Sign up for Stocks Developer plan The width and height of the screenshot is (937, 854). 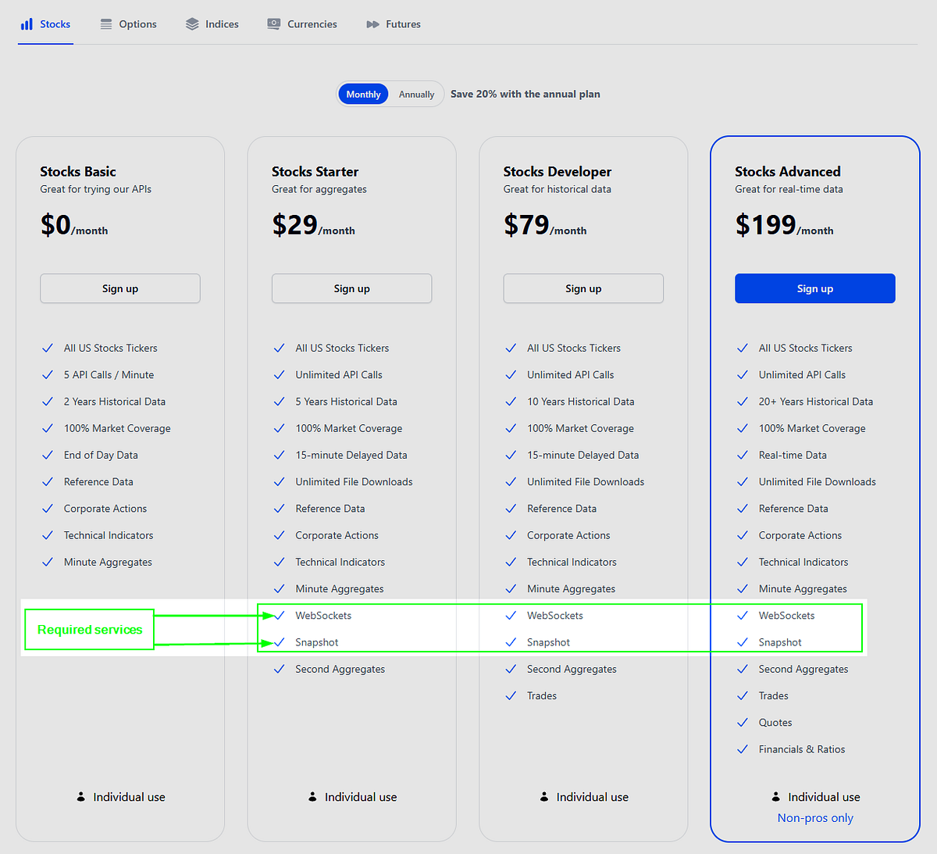tap(583, 288)
